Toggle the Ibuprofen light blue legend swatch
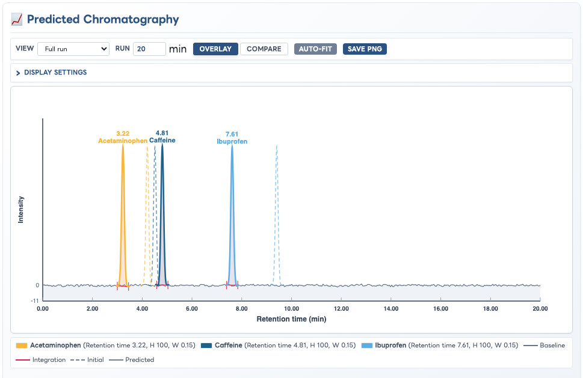This screenshot has height=378, width=583. 366,346
